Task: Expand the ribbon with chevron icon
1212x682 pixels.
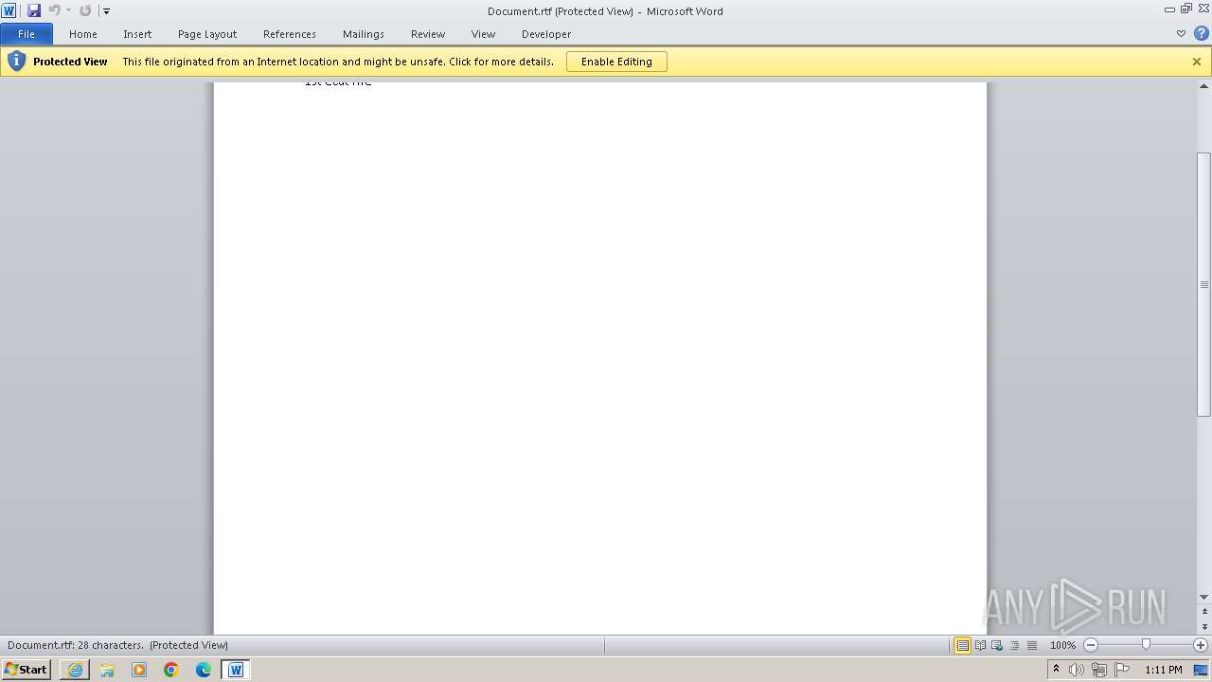Action: 1181,34
